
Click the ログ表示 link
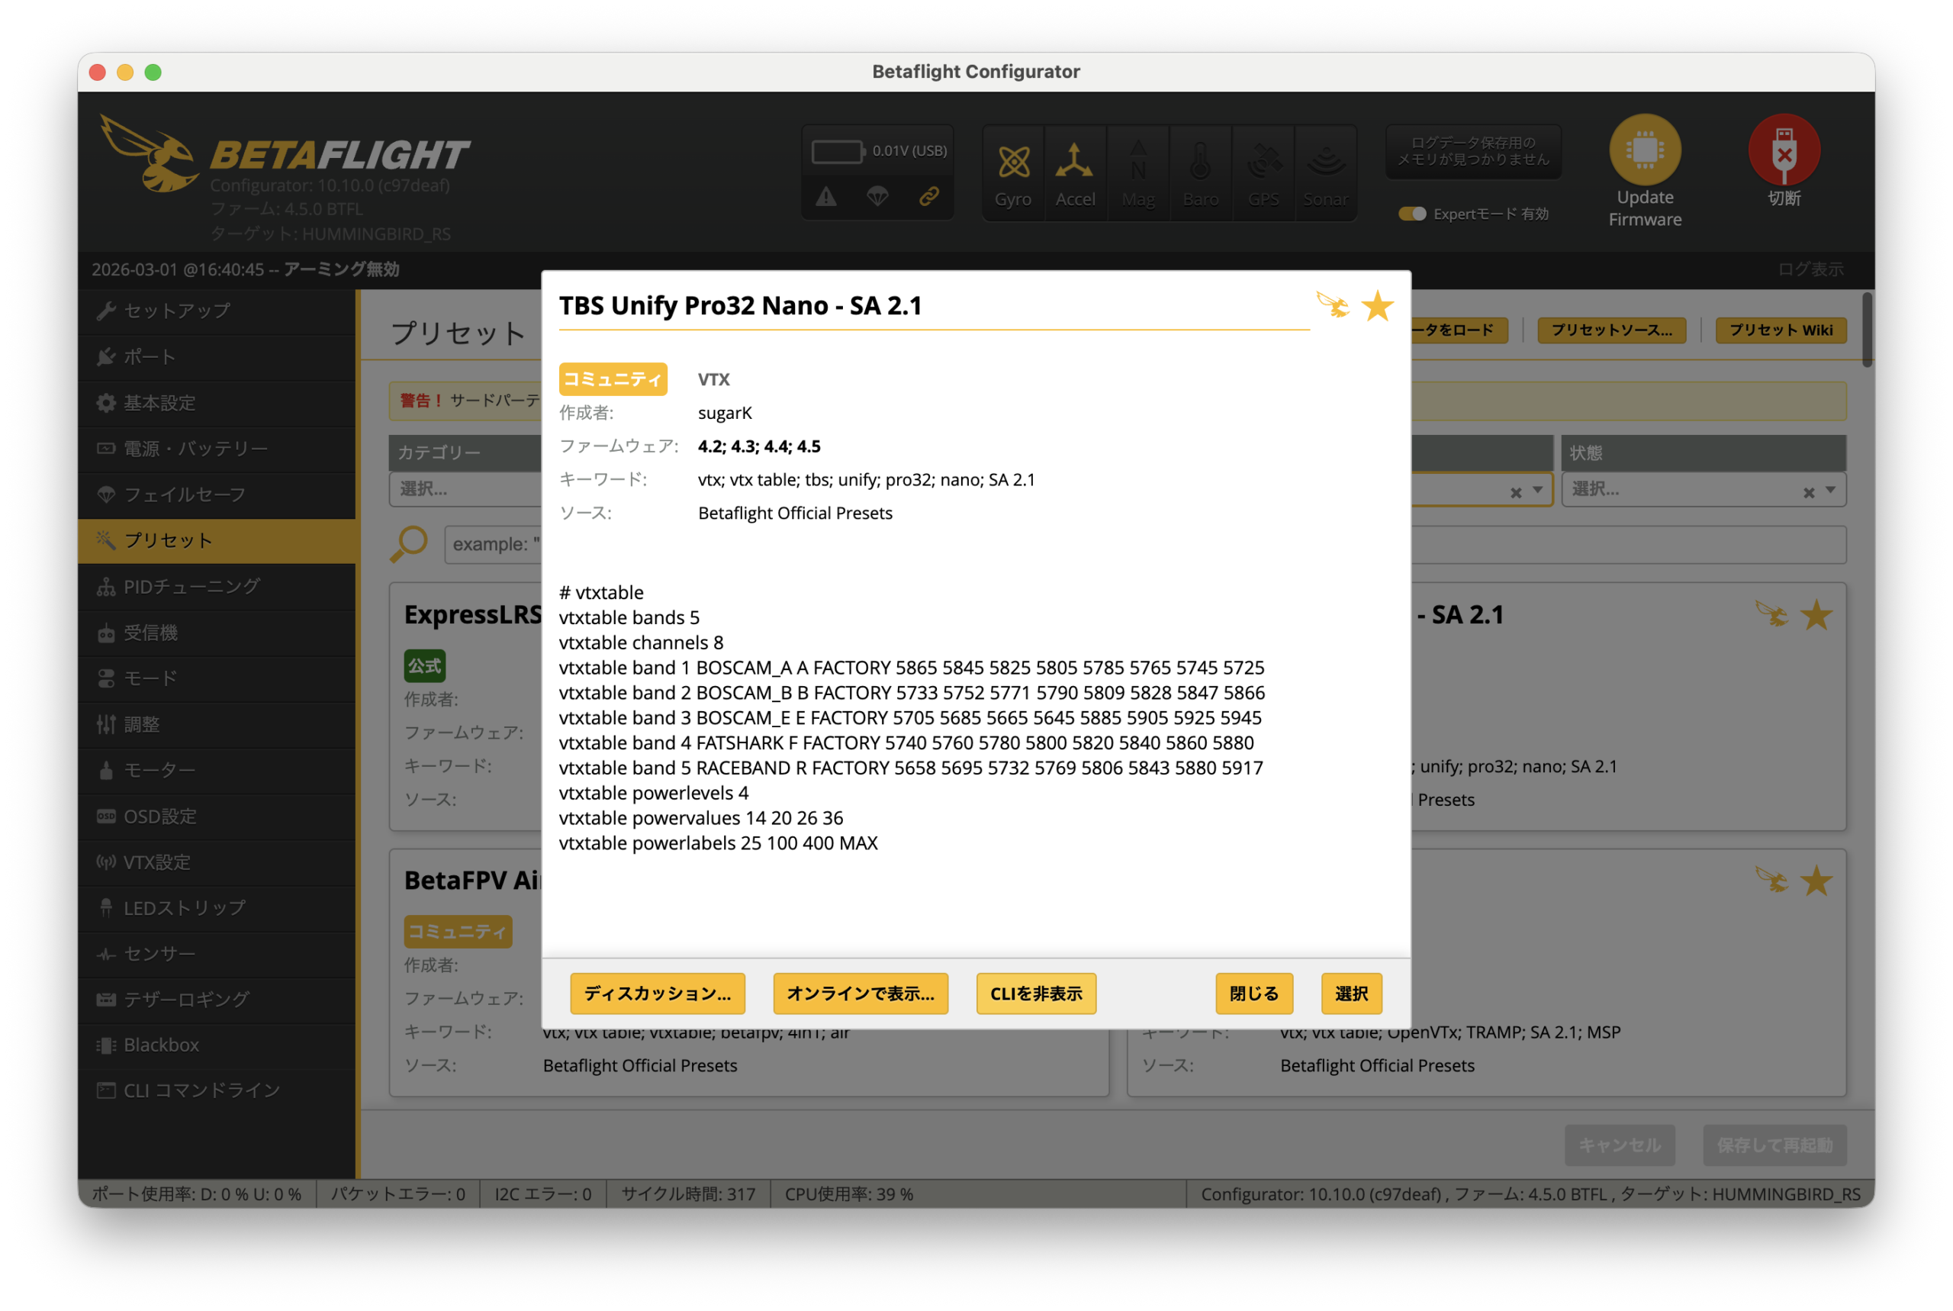coord(1810,269)
